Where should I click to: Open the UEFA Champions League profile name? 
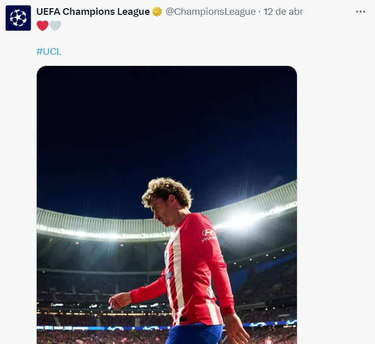(93, 12)
